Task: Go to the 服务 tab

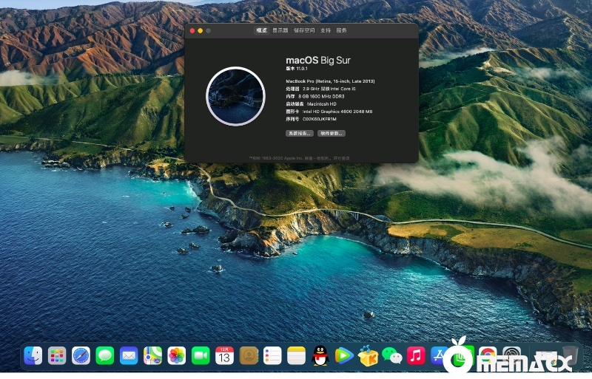Action: coord(341,31)
